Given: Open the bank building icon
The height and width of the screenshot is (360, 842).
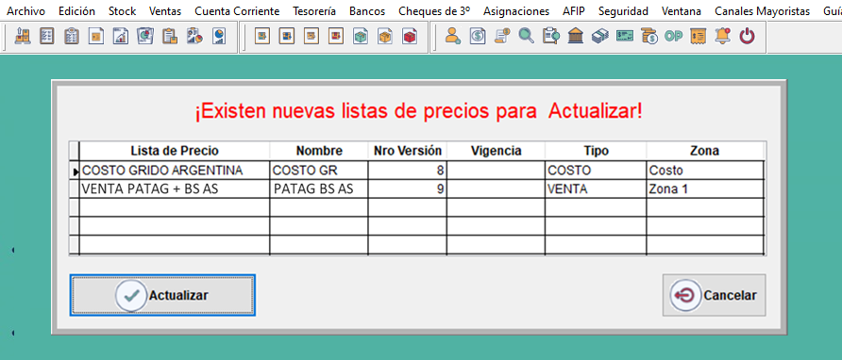Looking at the screenshot, I should point(576,37).
